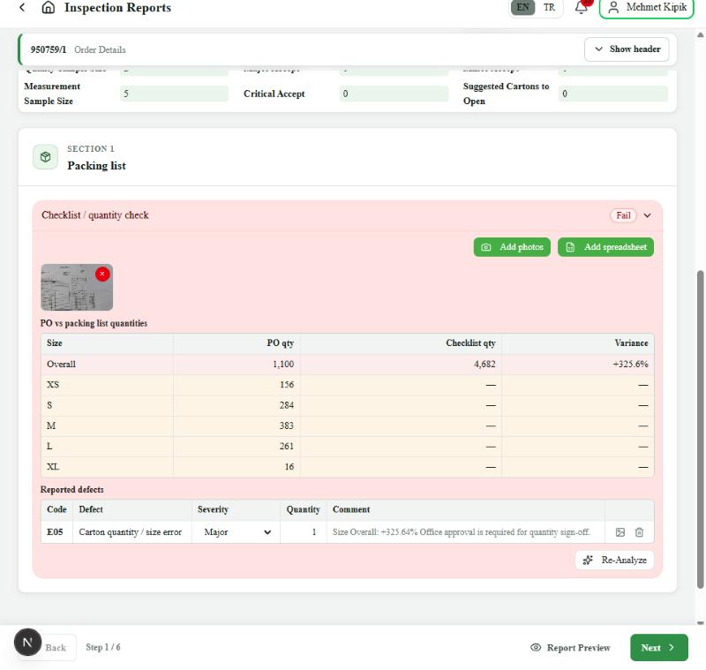Click the Size column header

coord(55,343)
